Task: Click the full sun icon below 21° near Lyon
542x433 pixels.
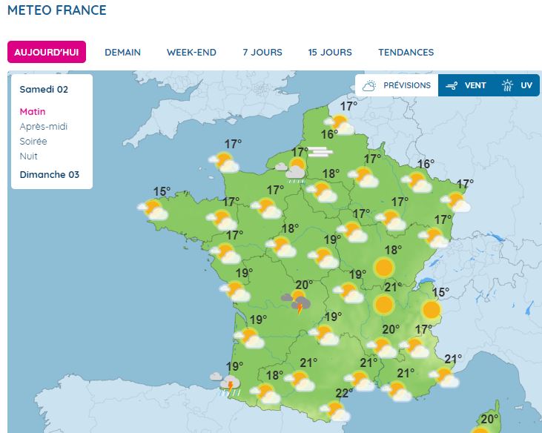Action: [x=384, y=305]
